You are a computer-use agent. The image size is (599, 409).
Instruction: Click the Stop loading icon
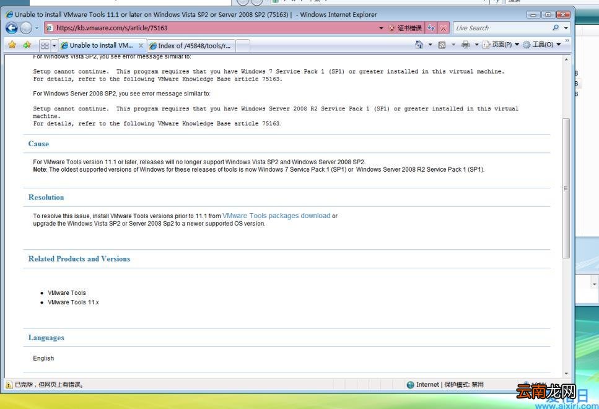[x=443, y=28]
